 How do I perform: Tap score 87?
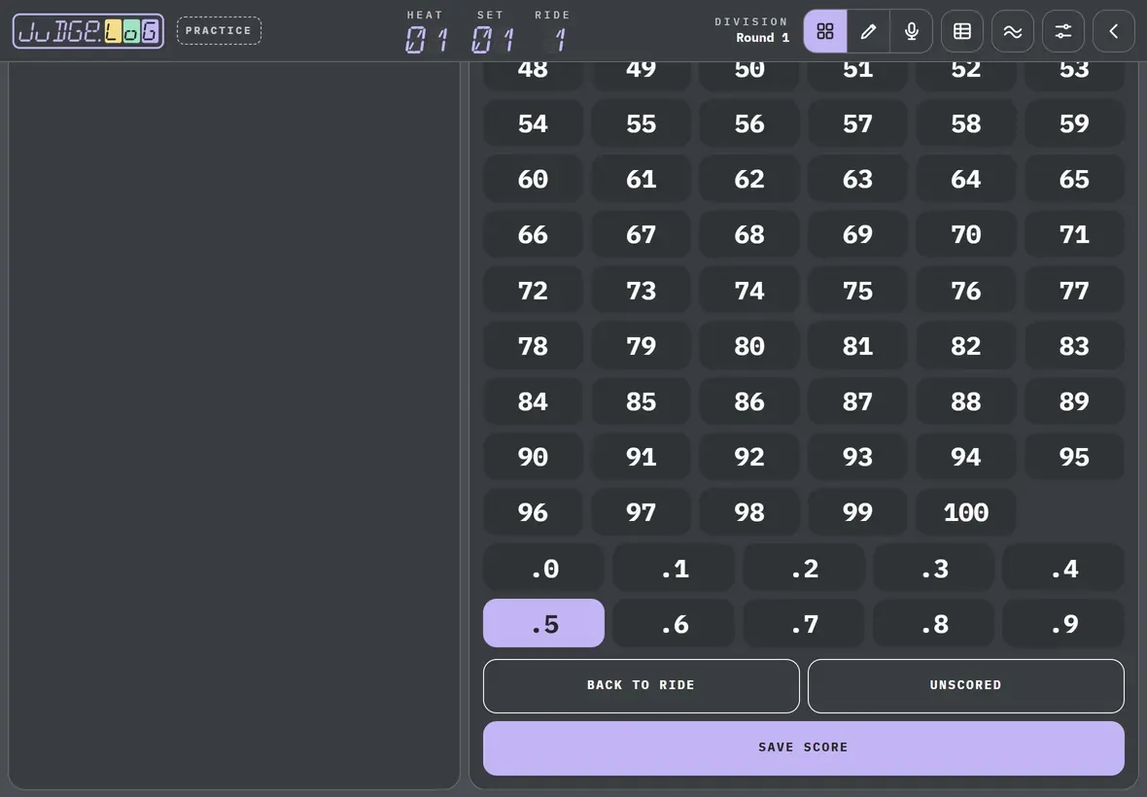tap(857, 400)
